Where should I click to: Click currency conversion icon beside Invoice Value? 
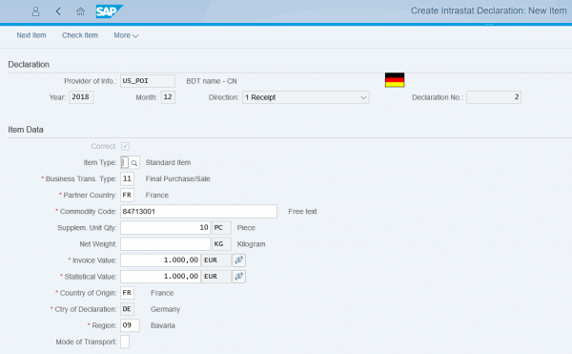click(239, 260)
